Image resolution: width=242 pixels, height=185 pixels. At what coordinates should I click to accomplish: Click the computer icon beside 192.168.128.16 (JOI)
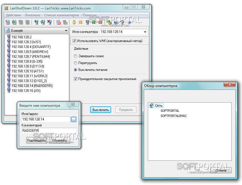pyautogui.click(x=9, y=90)
